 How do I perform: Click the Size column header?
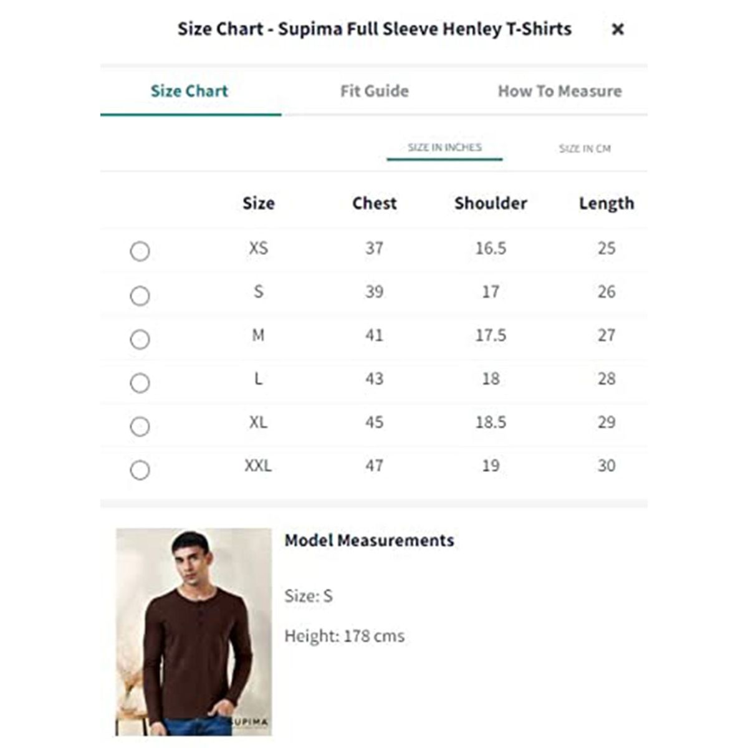pos(258,203)
